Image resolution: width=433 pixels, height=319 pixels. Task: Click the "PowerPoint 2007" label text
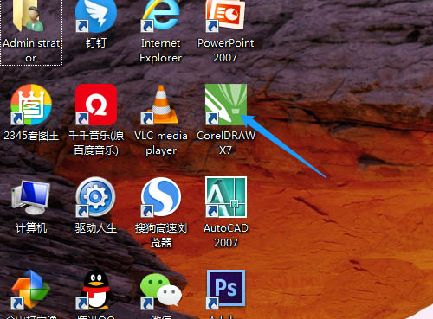pyautogui.click(x=225, y=50)
